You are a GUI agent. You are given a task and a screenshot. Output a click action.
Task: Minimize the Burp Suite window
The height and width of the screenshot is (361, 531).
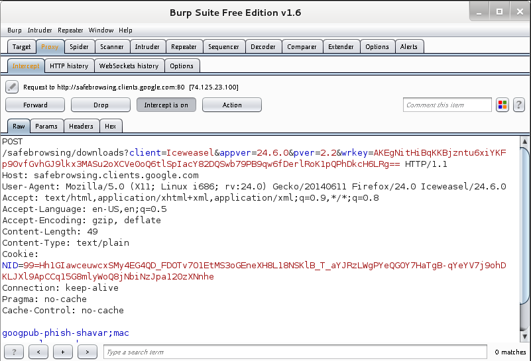click(479, 12)
